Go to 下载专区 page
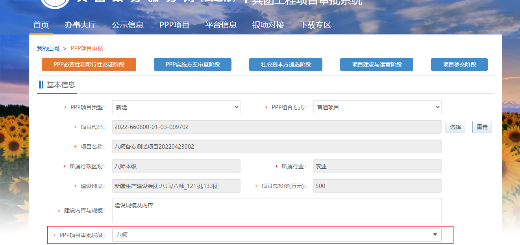Screen dimensions: 520x245 pyautogui.click(x=315, y=25)
